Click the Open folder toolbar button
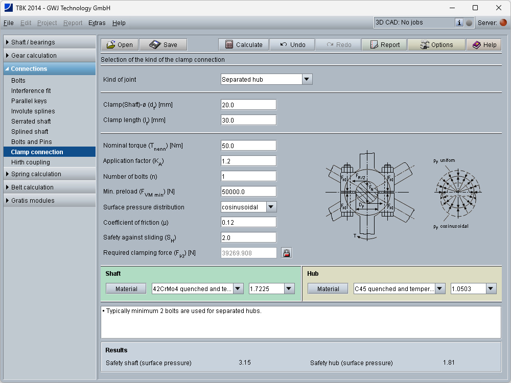This screenshot has height=383, width=511. [x=120, y=45]
